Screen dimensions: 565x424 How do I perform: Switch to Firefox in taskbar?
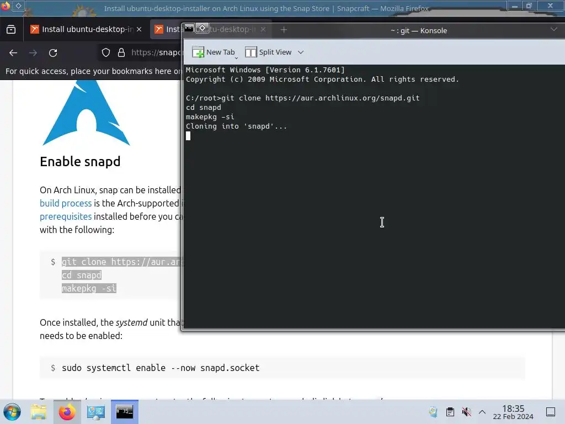tap(67, 412)
